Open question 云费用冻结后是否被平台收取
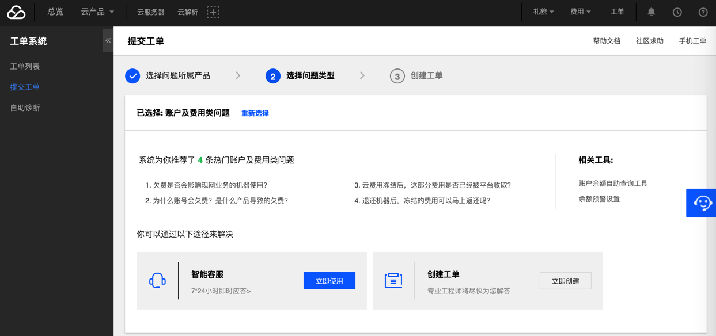This screenshot has height=336, width=716. pyautogui.click(x=433, y=185)
